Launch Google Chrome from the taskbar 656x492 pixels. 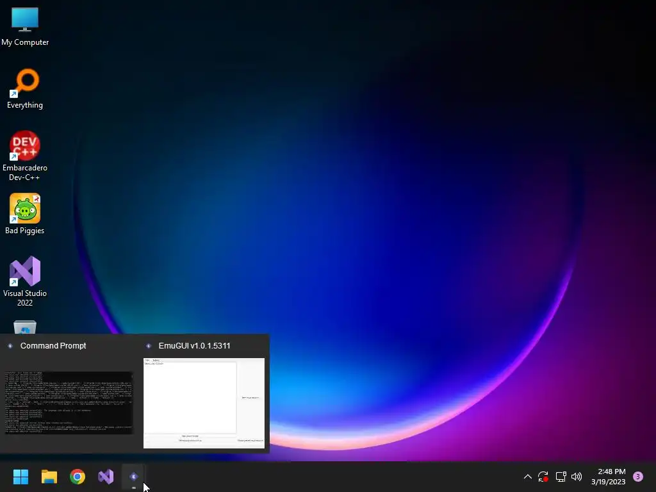tap(78, 477)
